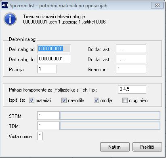Image resolution: width=166 pixels, height=158 pixels.
Task: Click the Od dat. akt. date field
Action: tap(131, 49)
